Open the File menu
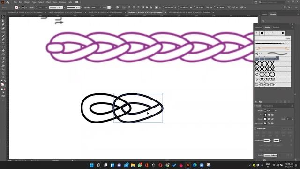The image size is (300, 169). click(15, 2)
